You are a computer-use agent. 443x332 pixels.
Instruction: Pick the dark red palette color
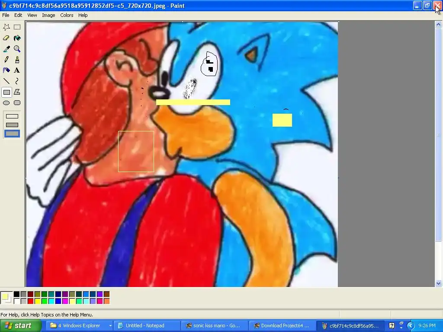click(x=31, y=294)
